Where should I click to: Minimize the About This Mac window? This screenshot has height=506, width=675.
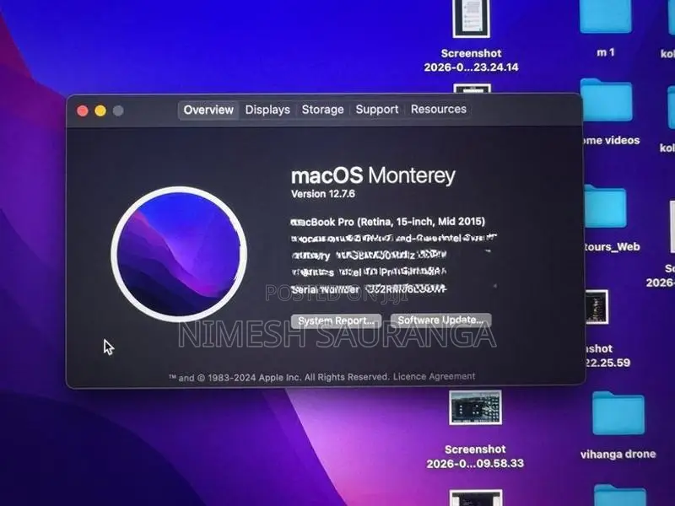tap(100, 111)
